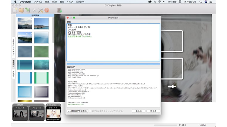227x127 pixels.
Task: Switch to the ボタン side tab
Action: click(x=13, y=74)
